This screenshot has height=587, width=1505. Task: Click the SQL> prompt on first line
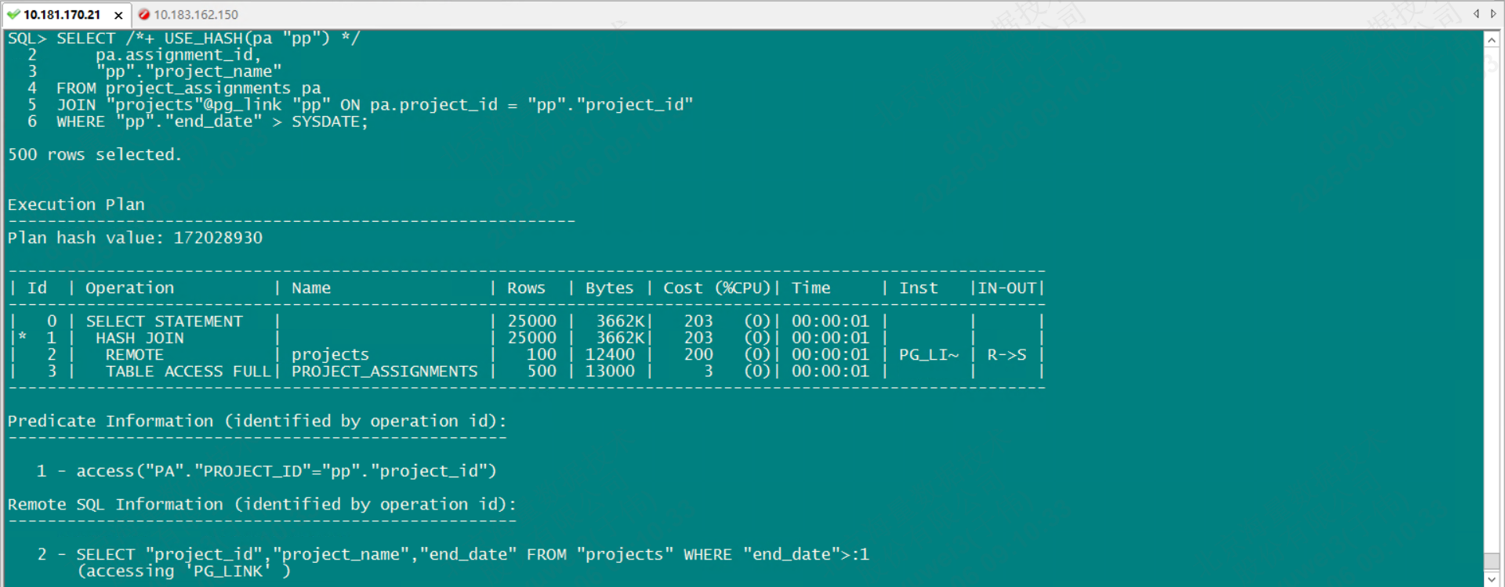27,38
